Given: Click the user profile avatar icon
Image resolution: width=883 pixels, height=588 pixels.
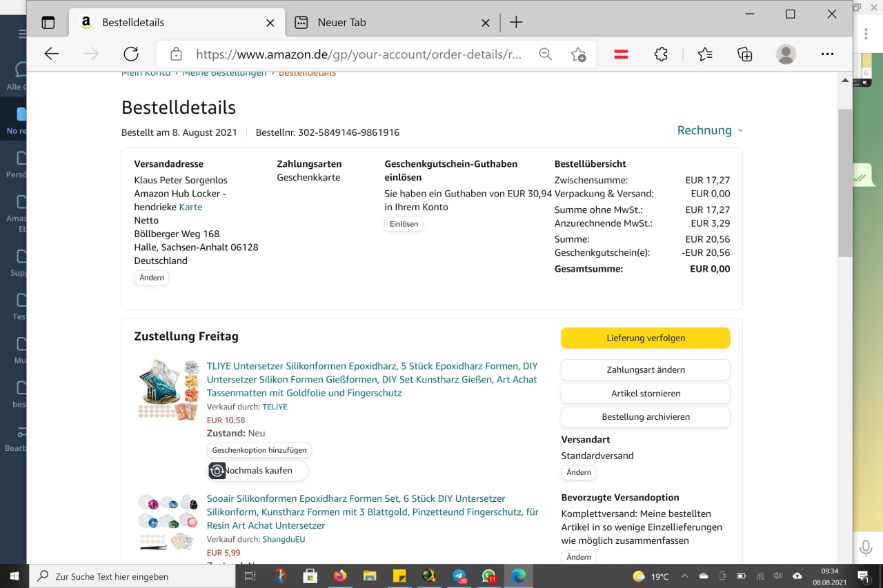Looking at the screenshot, I should coord(785,54).
